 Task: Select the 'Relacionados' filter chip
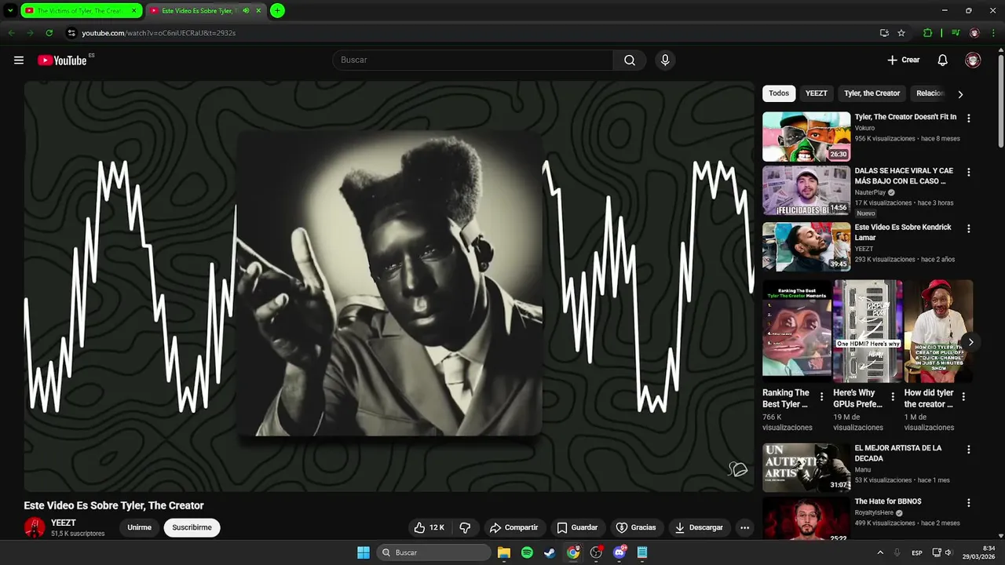930,93
